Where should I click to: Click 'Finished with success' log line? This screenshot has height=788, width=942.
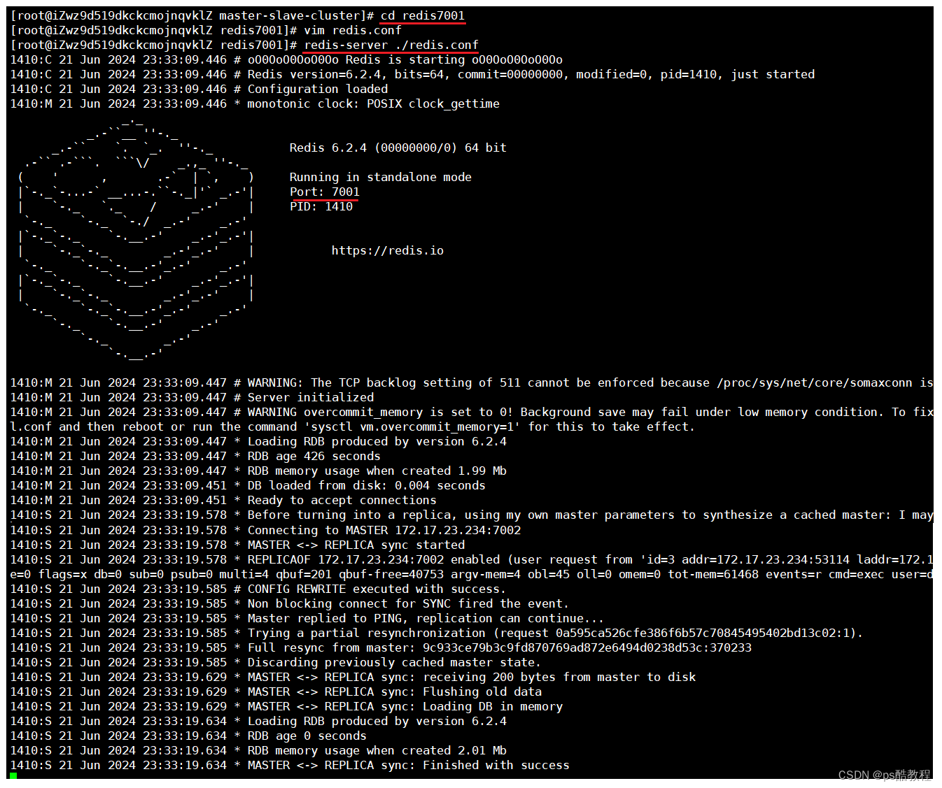coord(290,765)
